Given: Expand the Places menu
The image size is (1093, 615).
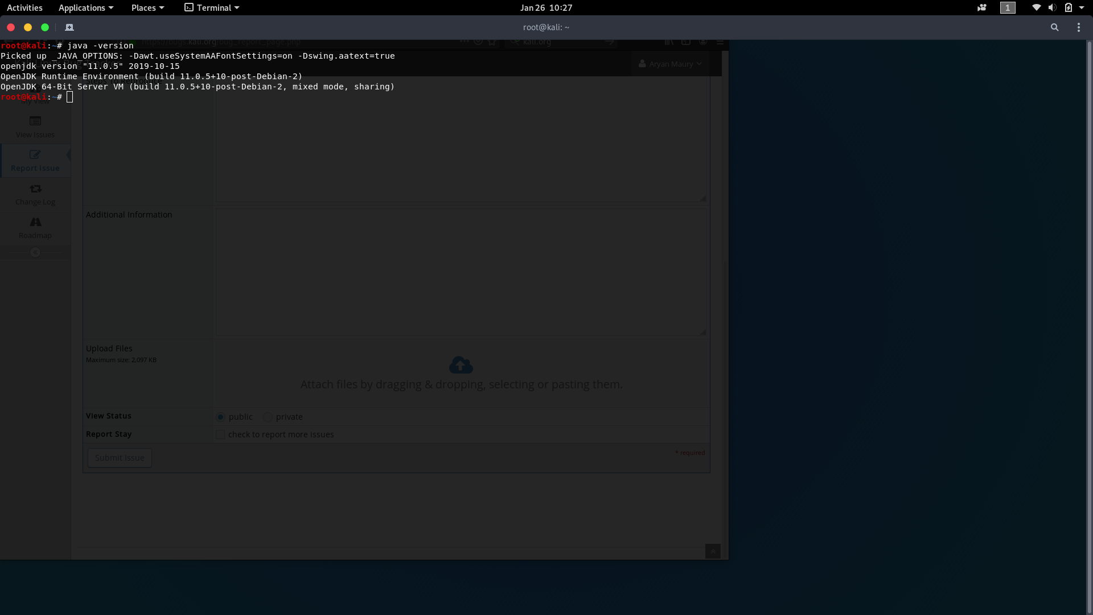Looking at the screenshot, I should pos(147,8).
